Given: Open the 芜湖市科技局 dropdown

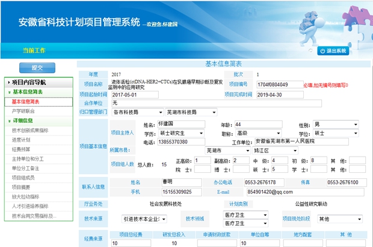Looking at the screenshot, I should [x=191, y=112].
